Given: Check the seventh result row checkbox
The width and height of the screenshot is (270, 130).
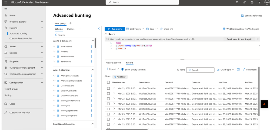Looking at the screenshot, I should (x=108, y=119).
